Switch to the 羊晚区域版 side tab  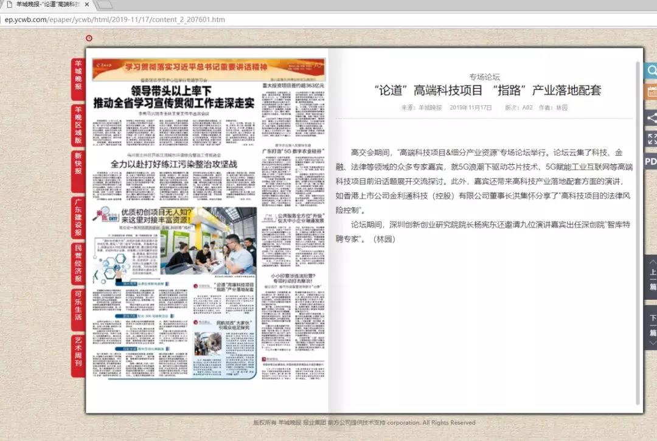point(78,125)
